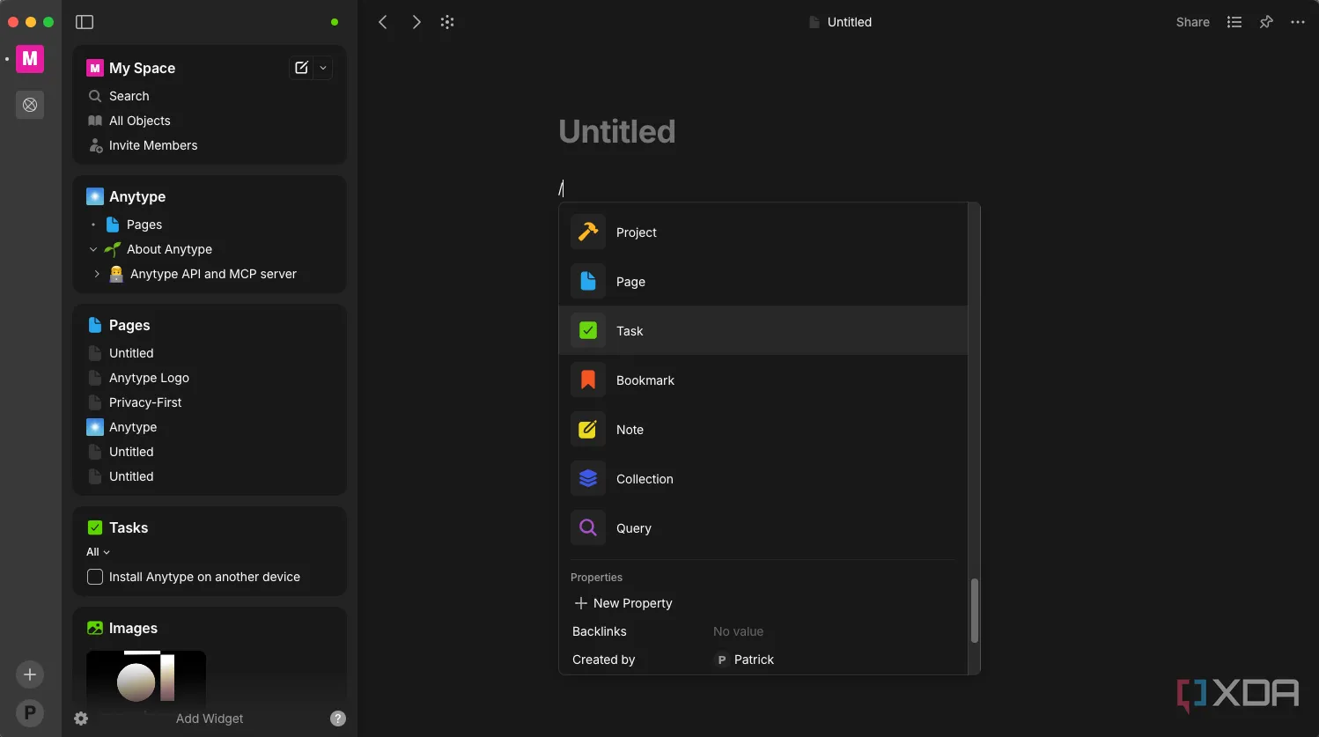Select Page from the slash menu
1319x737 pixels.
tap(763, 282)
